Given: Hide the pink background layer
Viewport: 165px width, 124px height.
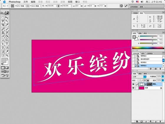Looking at the screenshot, I should click(133, 88).
